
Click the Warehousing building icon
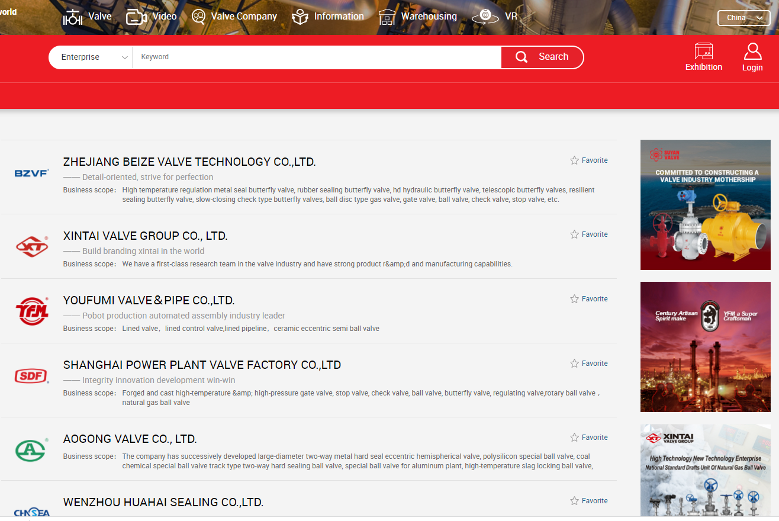(387, 17)
